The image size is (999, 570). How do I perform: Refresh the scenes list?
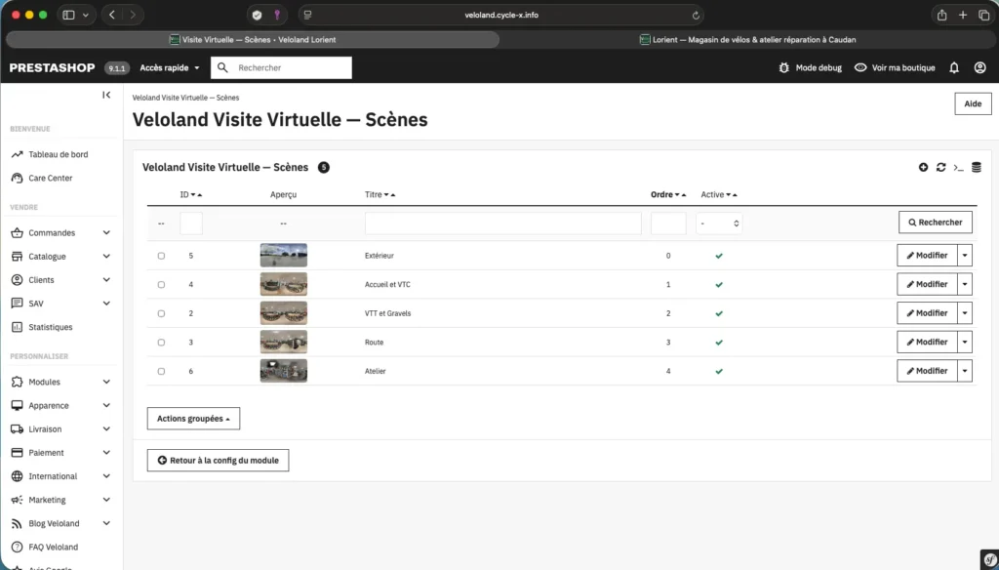point(941,167)
